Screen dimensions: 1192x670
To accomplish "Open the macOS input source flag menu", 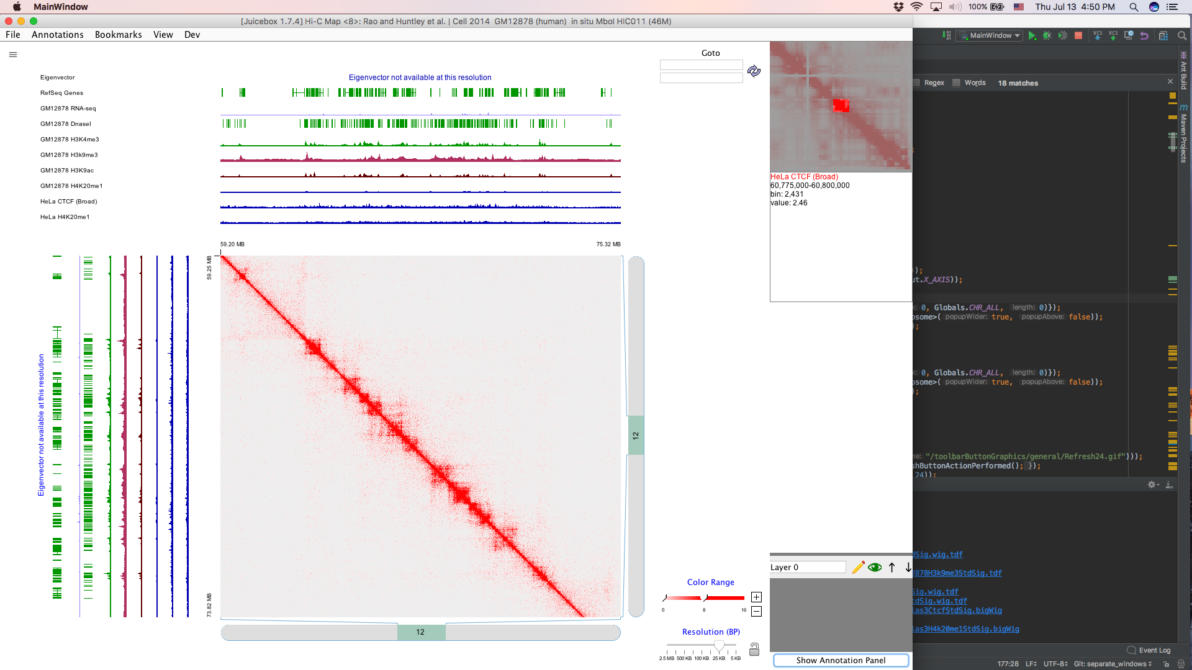I will click(1019, 7).
